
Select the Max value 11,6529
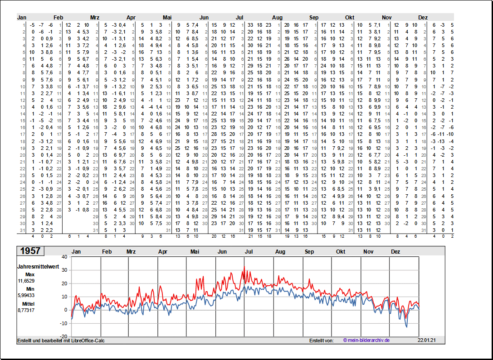tap(26, 281)
